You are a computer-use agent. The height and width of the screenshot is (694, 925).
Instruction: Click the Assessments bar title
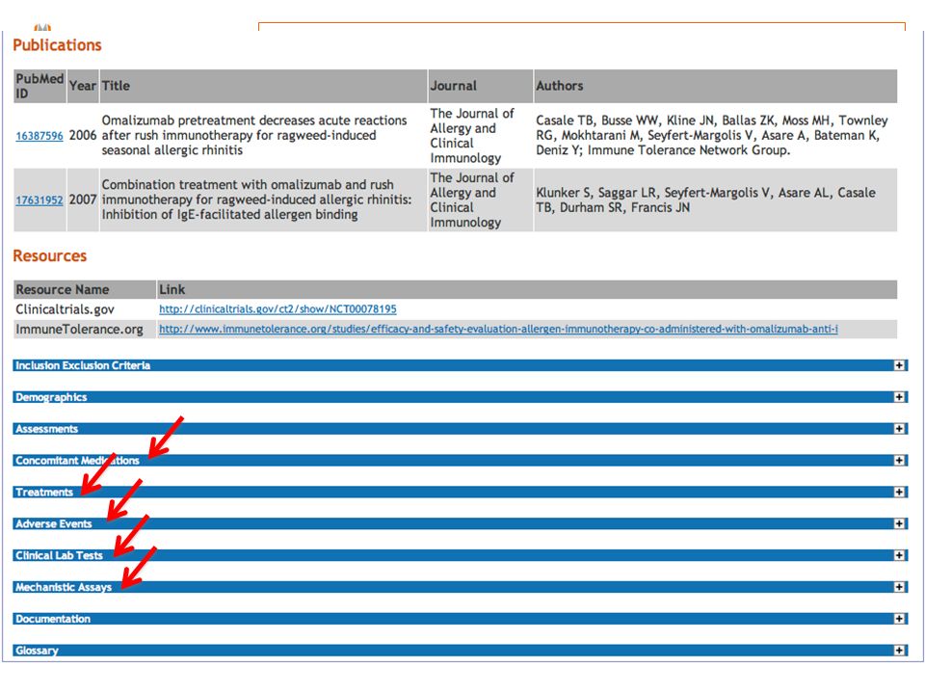pos(46,429)
